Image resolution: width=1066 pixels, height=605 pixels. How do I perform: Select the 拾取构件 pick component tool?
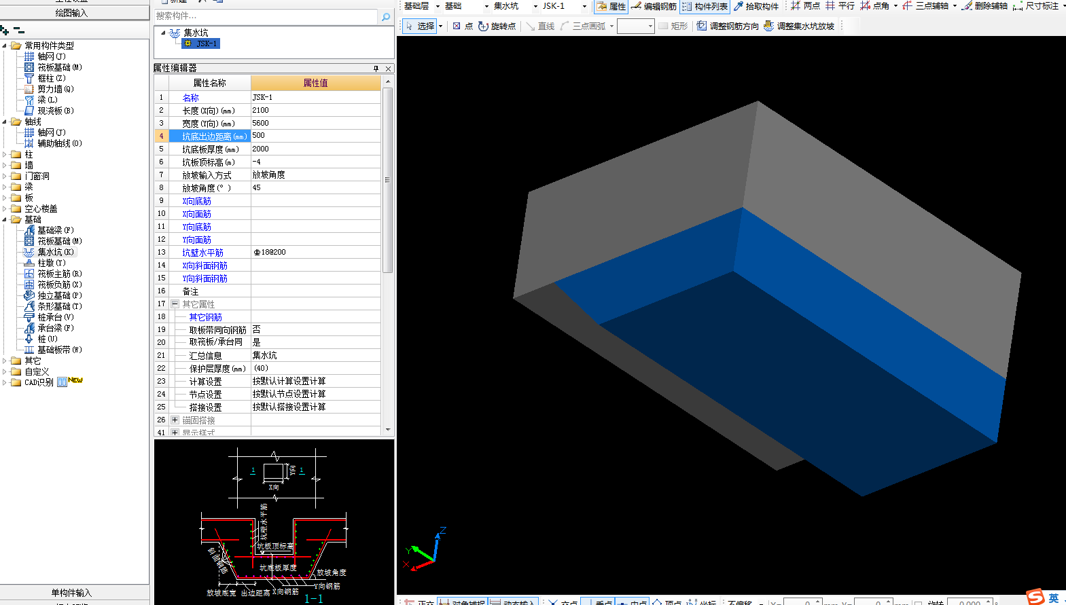pos(756,6)
